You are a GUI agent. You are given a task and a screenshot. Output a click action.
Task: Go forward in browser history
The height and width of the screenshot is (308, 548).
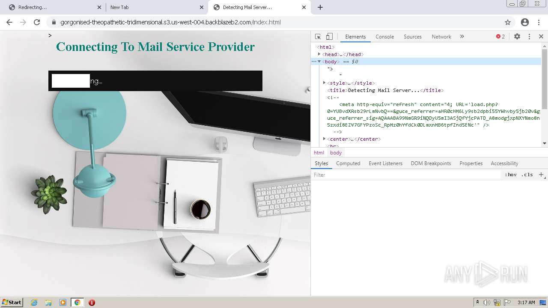click(23, 22)
